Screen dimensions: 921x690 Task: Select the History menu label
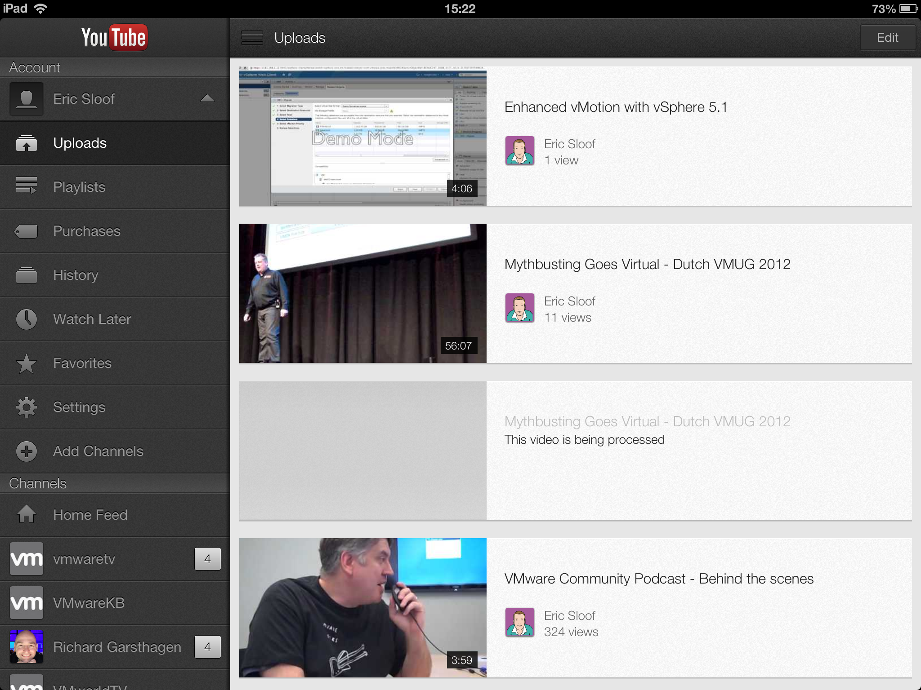coord(76,275)
